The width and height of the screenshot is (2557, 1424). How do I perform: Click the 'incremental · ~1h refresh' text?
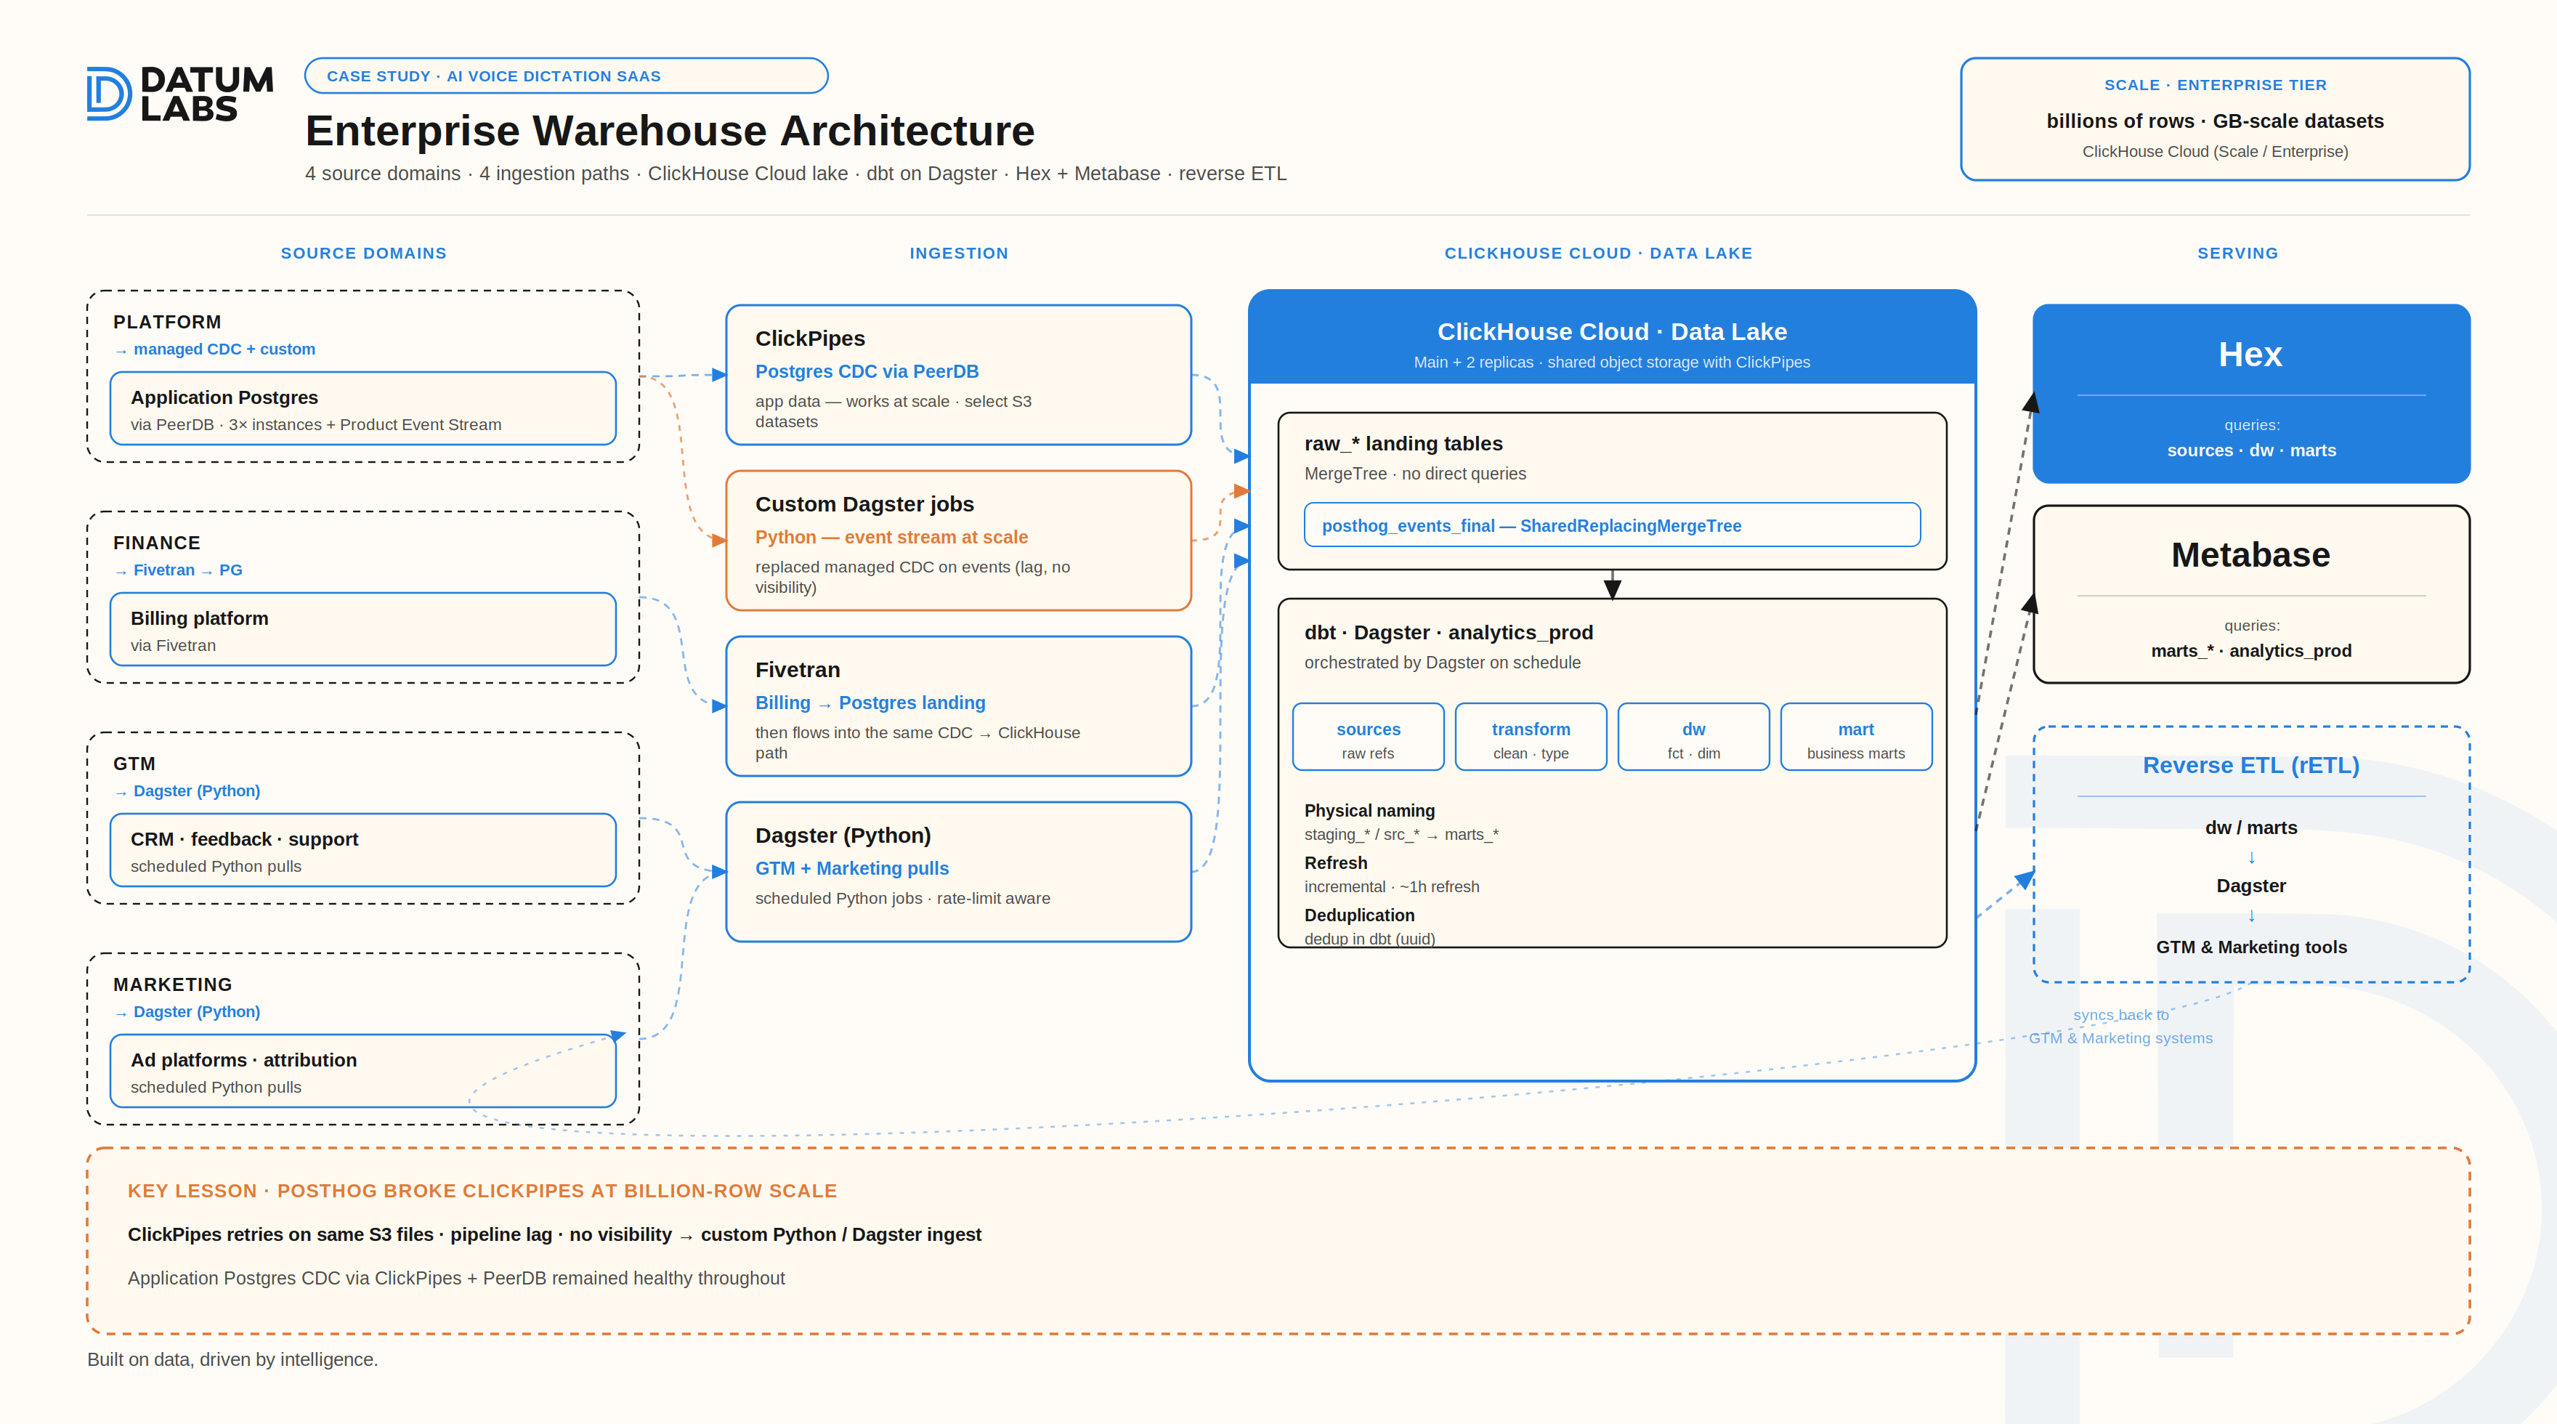click(1390, 887)
